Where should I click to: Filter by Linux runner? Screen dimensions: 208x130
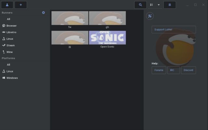tap(10, 39)
